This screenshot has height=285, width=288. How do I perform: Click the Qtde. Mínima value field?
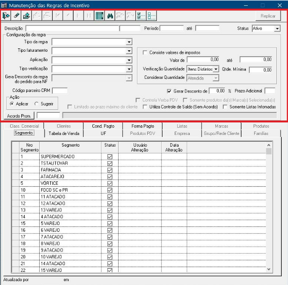tap(260, 70)
